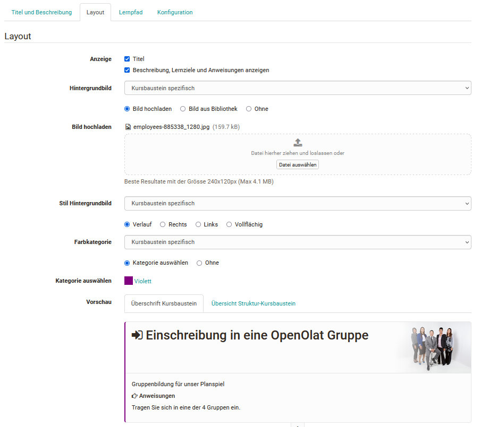Click the upload arrow icon in the dropzone
This screenshot has height=427, width=489.
(x=297, y=142)
